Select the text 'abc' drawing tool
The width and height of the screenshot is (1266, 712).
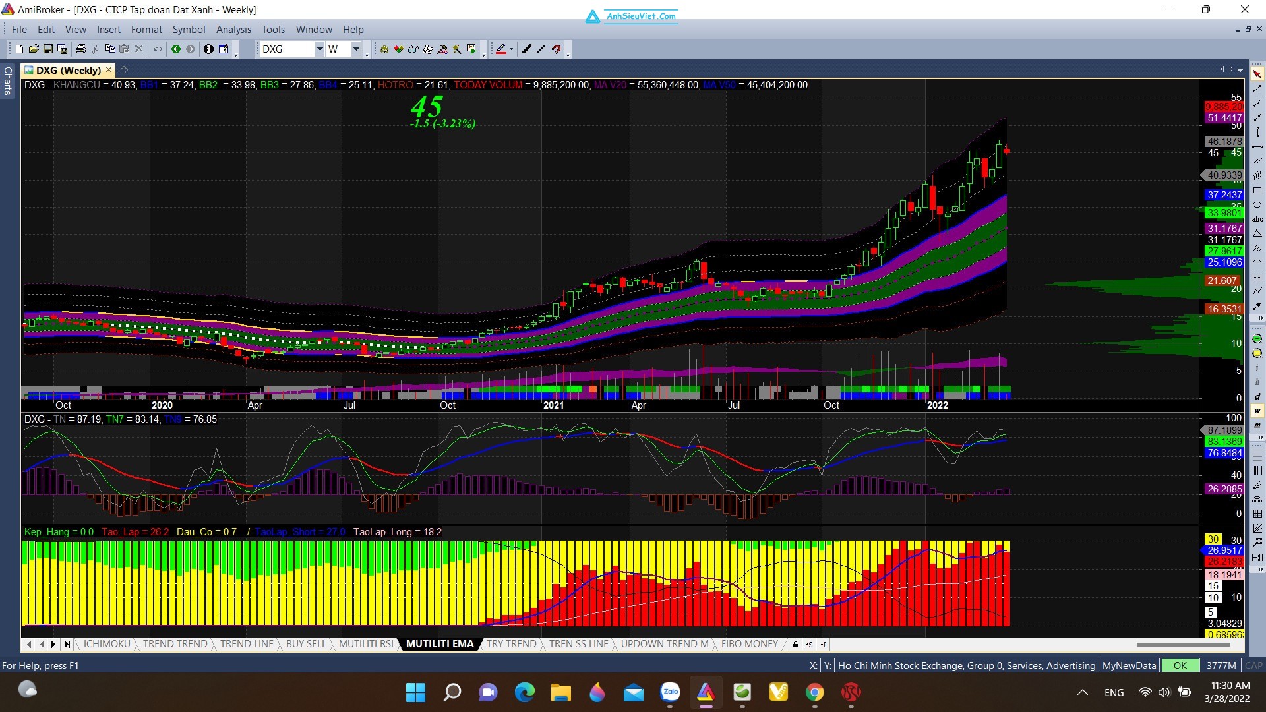pos(1257,219)
